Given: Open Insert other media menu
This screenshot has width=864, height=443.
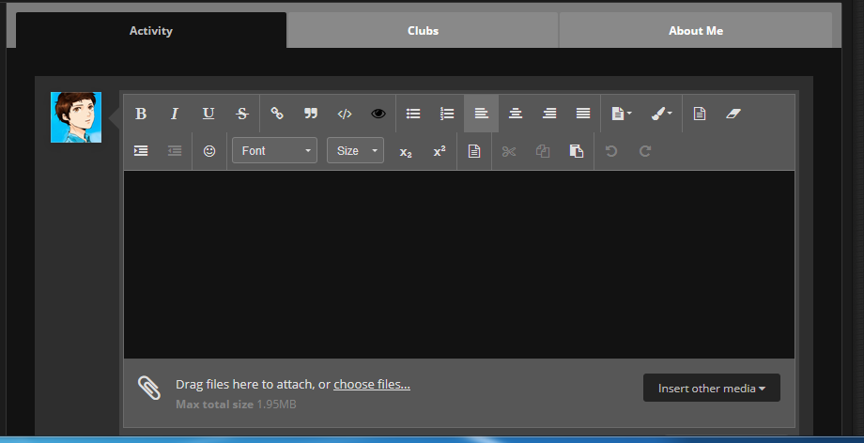Looking at the screenshot, I should pos(711,388).
